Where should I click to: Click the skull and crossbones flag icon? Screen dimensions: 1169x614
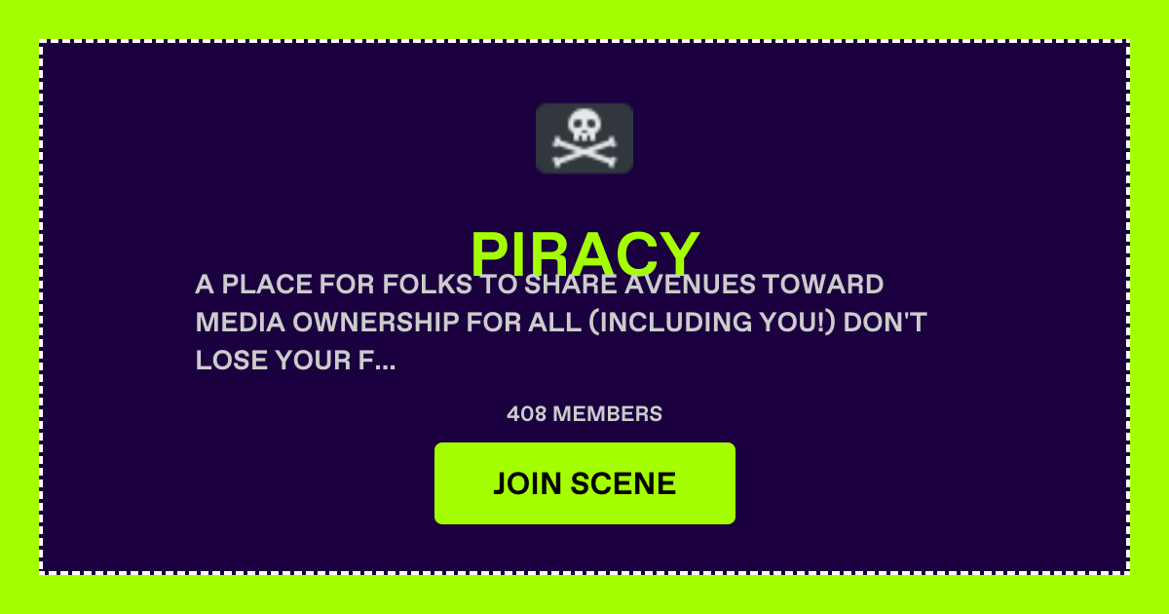click(x=584, y=138)
